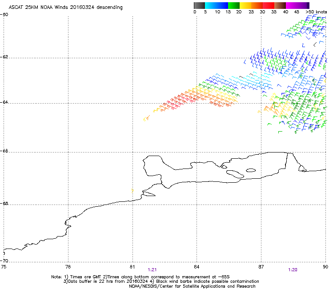Click the NOAA/NESDIS credit line
The height and width of the screenshot is (289, 329).
[192, 286]
